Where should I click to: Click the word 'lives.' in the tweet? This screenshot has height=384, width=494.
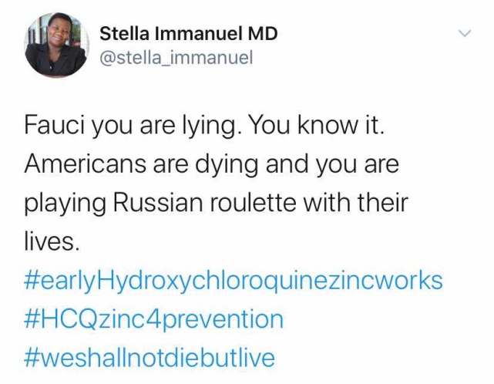coord(52,241)
